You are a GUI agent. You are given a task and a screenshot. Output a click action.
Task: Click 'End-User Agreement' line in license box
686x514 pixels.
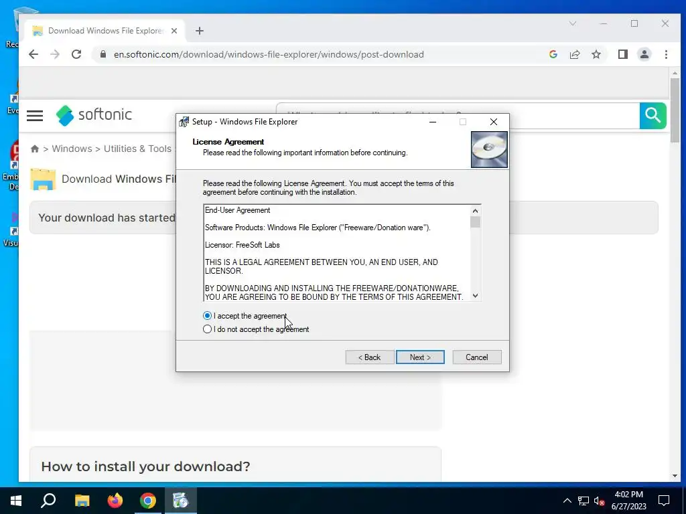click(x=238, y=210)
